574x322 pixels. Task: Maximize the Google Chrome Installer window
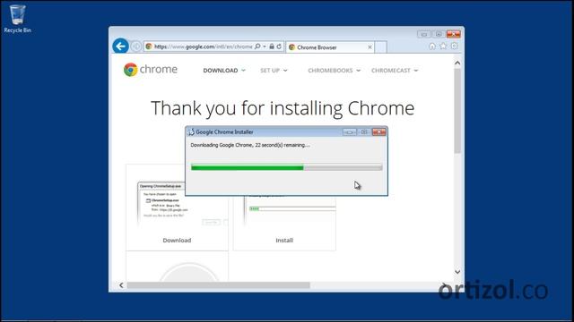pyautogui.click(x=364, y=131)
